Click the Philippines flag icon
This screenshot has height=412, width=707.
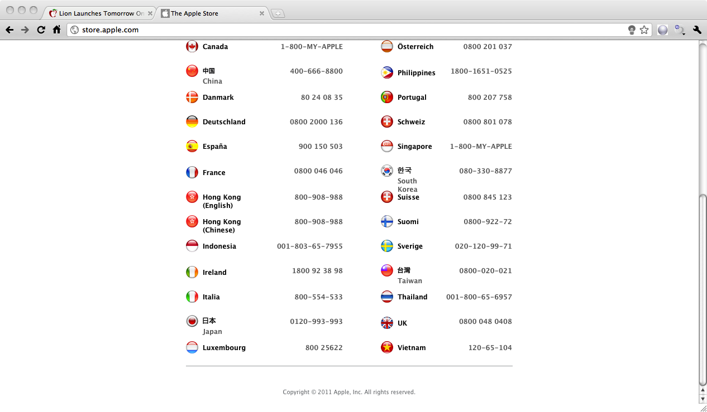(x=387, y=72)
